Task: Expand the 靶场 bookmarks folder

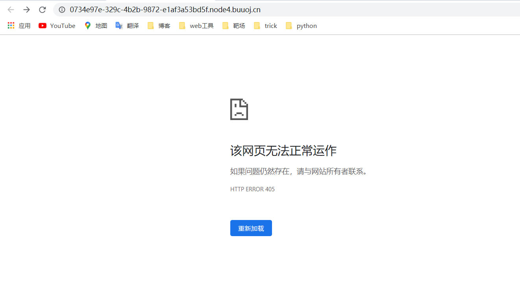Action: pos(233,26)
